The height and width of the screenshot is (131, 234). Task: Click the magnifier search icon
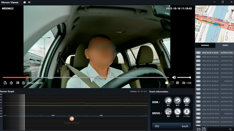click(x=231, y=129)
